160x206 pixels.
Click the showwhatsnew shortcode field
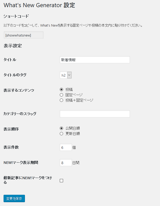23,35
